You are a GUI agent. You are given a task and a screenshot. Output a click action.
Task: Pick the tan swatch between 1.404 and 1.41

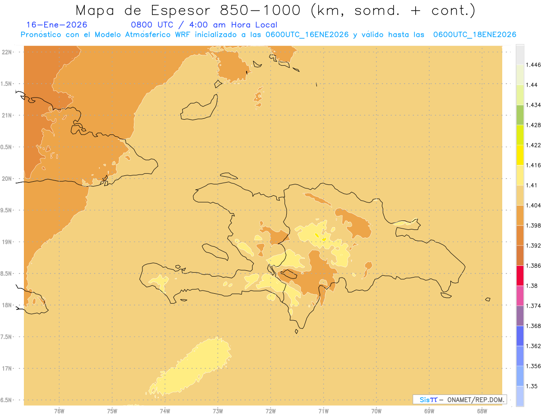(520, 195)
